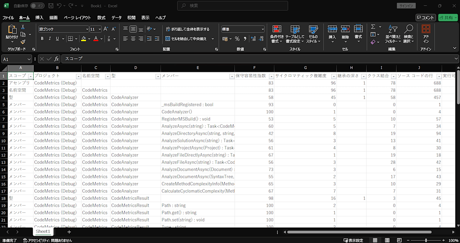The height and width of the screenshot is (243, 460).
Task: Click the Clear eraser icon
Action: (x=373, y=42)
